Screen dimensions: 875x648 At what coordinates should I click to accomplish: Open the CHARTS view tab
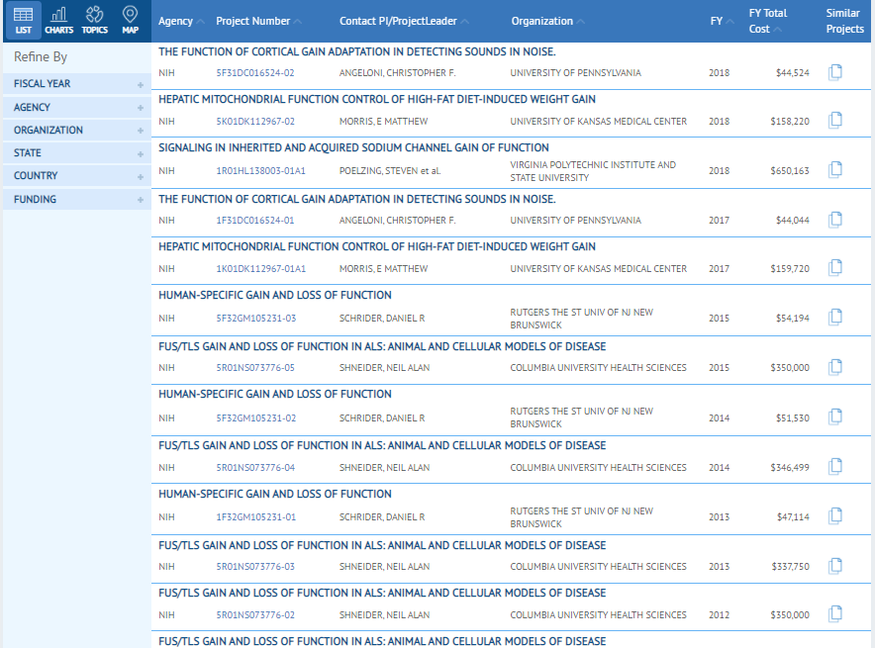click(58, 21)
